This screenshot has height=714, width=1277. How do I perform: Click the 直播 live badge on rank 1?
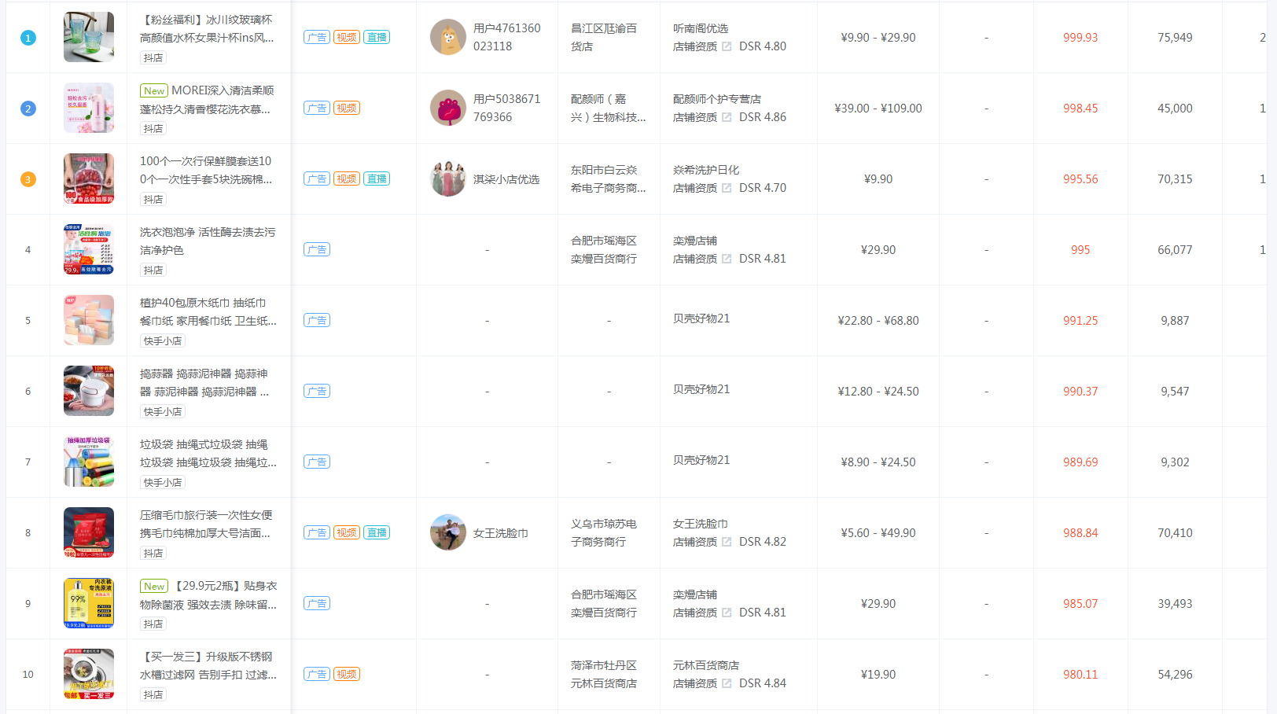click(377, 36)
